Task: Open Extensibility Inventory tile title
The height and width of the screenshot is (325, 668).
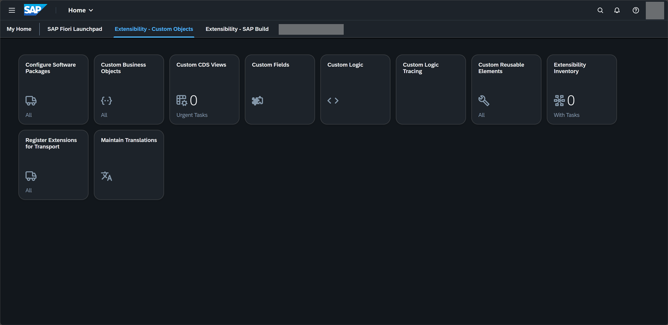Action: click(x=569, y=68)
